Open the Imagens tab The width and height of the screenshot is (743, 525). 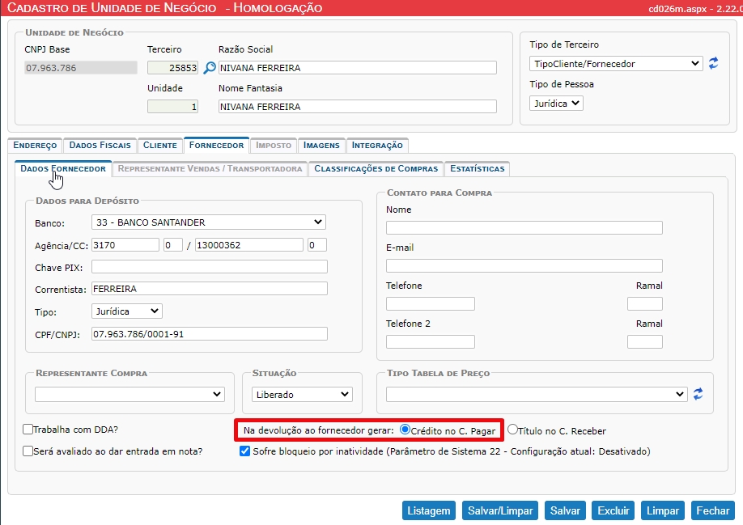(321, 146)
